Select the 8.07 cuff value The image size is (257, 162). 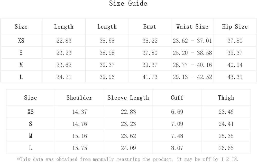point(177,148)
